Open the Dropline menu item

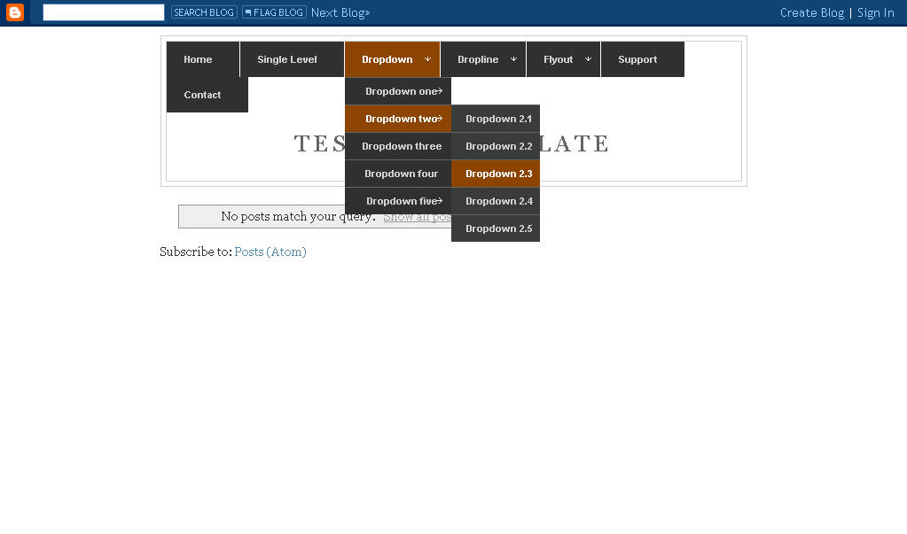point(483,59)
